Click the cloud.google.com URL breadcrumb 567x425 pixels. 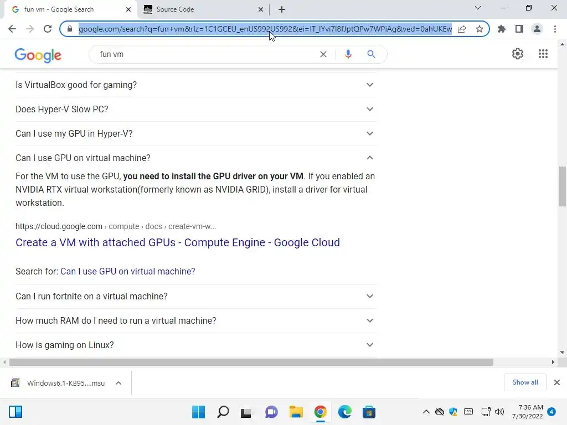coord(116,226)
